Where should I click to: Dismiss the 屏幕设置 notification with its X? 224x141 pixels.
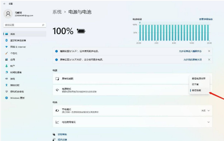tap(209, 59)
